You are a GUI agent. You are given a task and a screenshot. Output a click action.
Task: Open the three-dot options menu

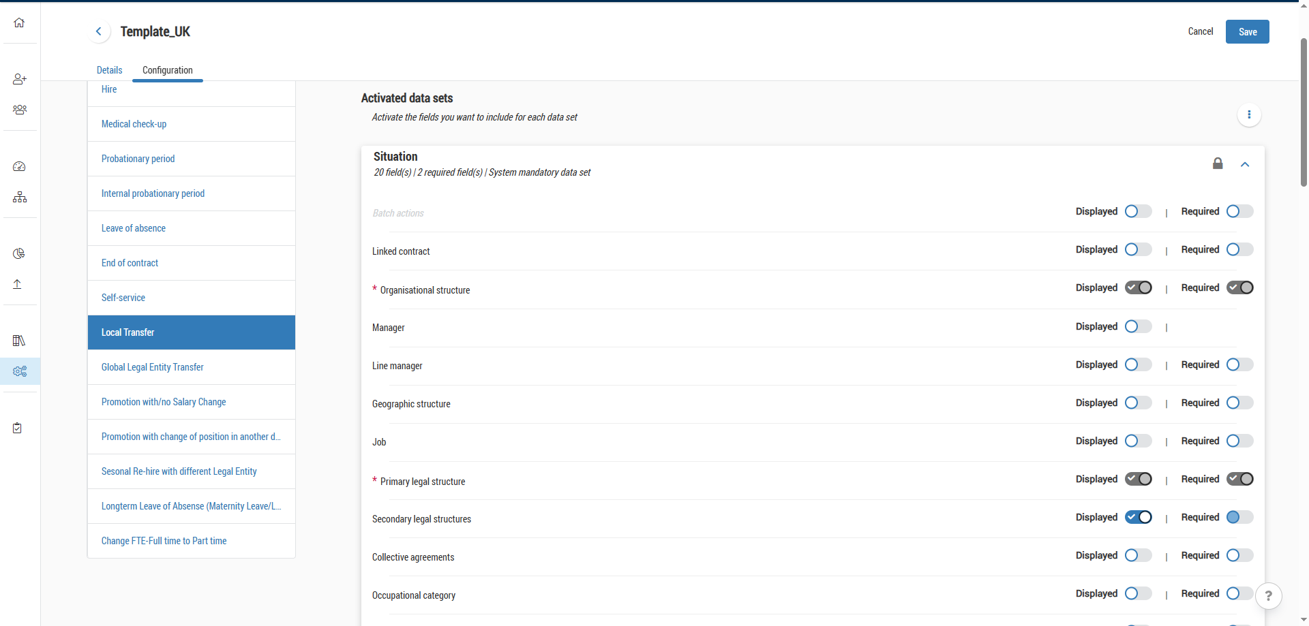(1249, 114)
